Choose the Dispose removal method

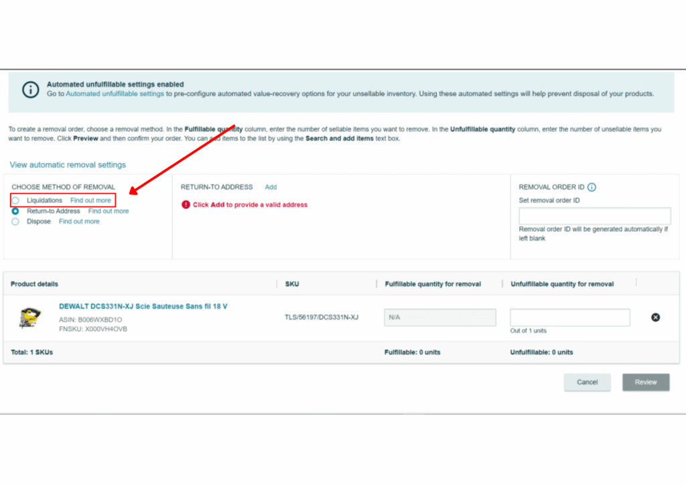click(x=15, y=221)
